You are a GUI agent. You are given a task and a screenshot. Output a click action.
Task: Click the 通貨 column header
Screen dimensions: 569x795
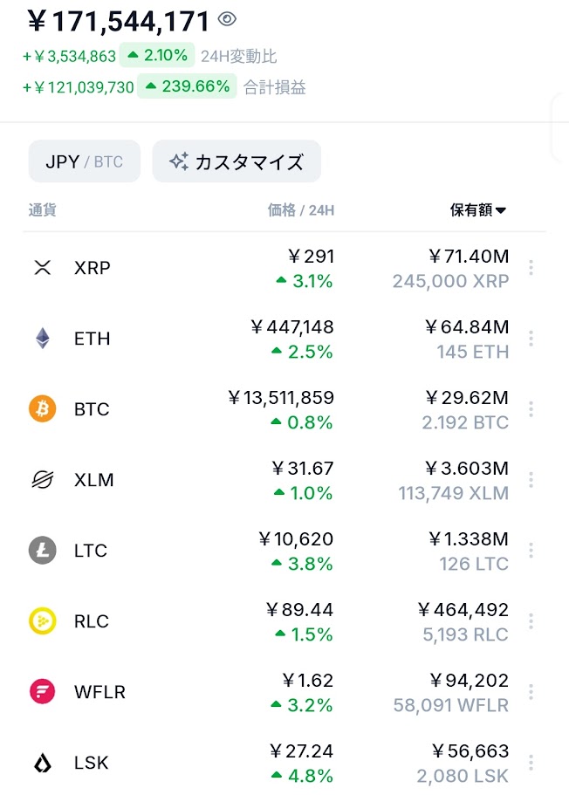tap(43, 210)
